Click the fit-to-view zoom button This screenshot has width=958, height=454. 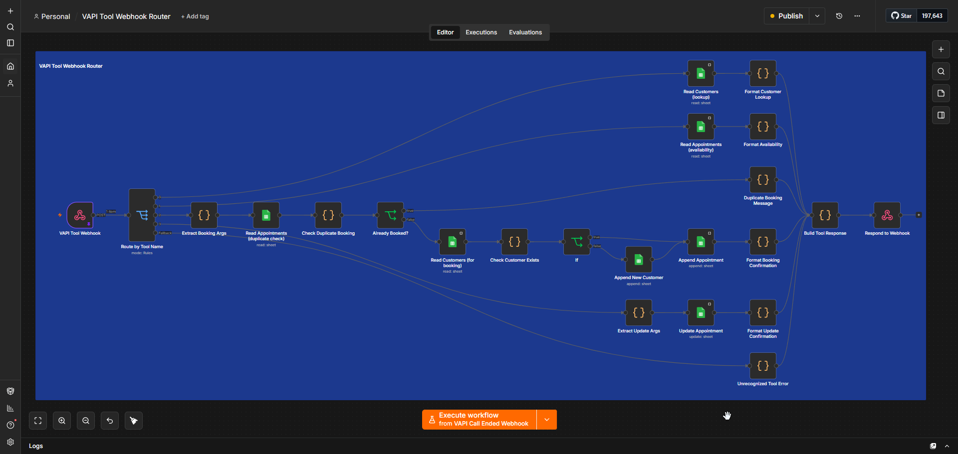coord(38,421)
